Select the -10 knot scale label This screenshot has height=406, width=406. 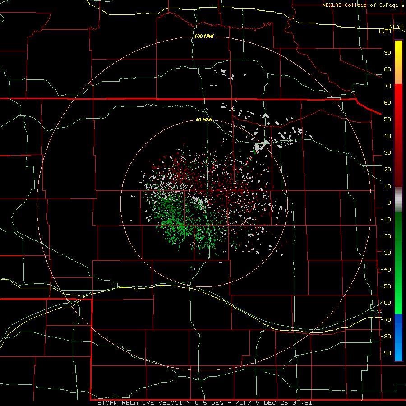pos(386,220)
